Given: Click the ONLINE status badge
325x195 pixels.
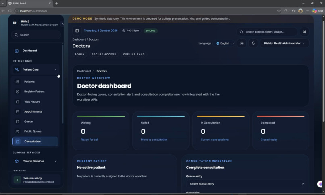Looking at the screenshot, I should point(150,31).
